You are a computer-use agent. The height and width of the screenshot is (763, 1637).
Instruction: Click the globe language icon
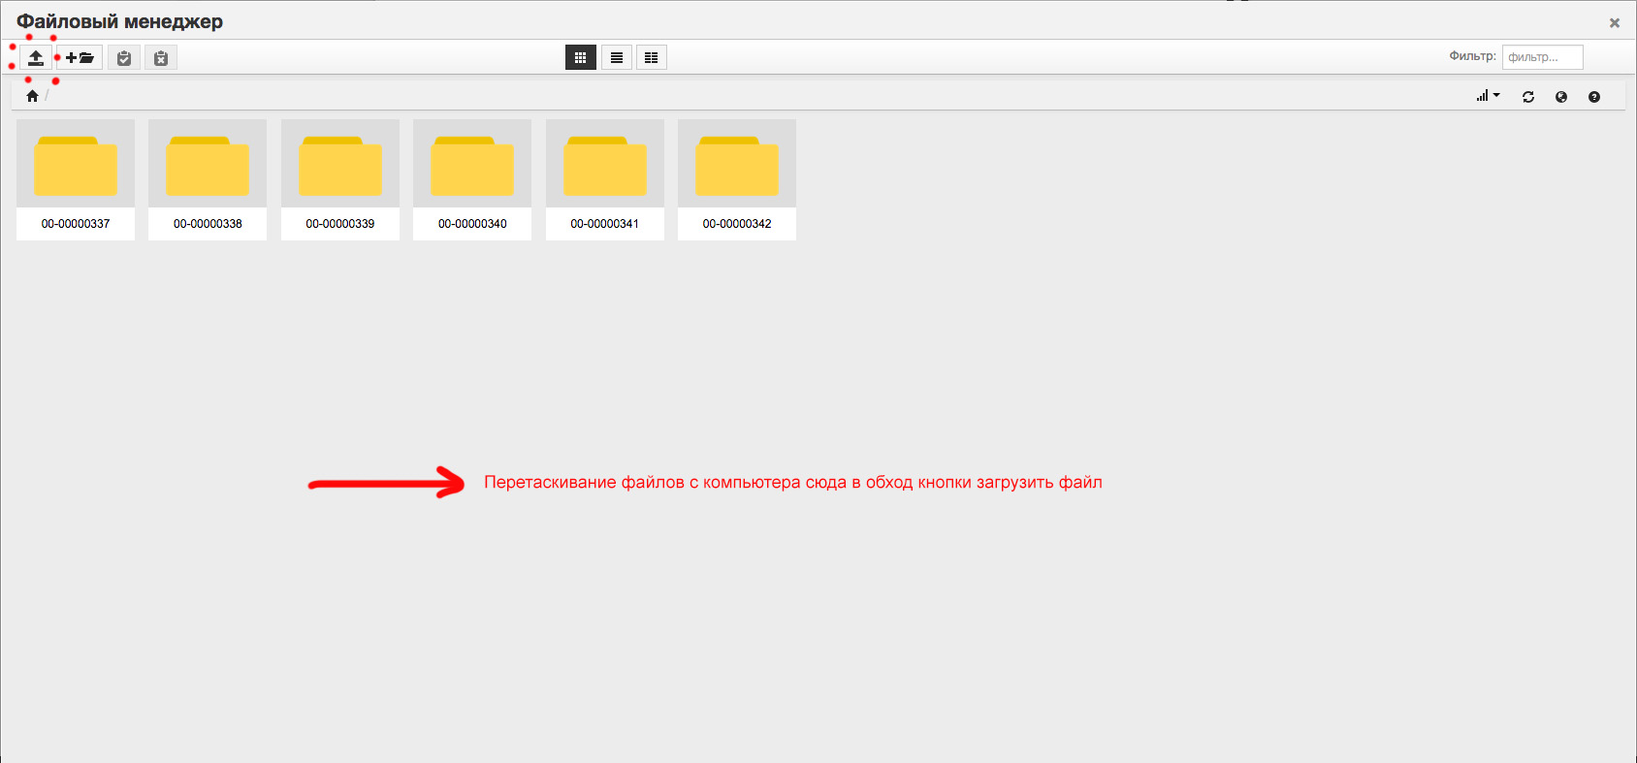coord(1561,97)
